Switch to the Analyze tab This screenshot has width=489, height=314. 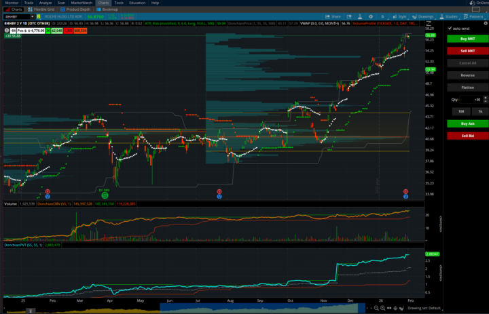(46, 3)
